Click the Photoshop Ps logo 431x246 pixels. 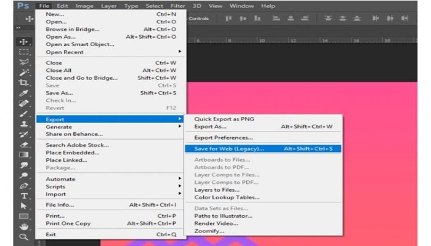click(x=23, y=6)
